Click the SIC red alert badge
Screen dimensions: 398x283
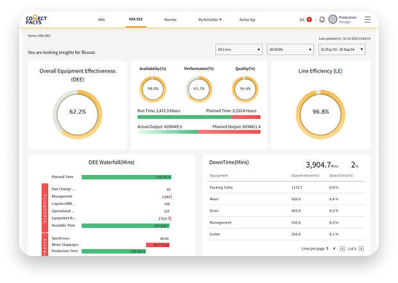tap(310, 20)
